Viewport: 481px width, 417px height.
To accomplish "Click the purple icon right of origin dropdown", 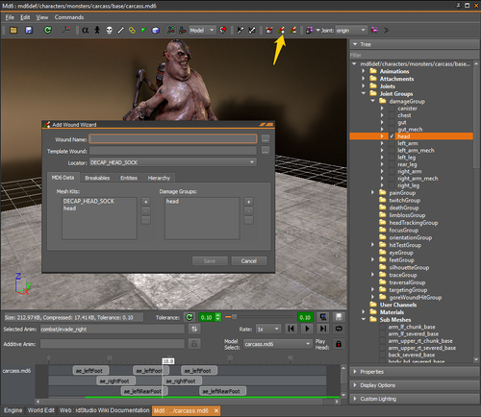I will pyautogui.click(x=374, y=30).
